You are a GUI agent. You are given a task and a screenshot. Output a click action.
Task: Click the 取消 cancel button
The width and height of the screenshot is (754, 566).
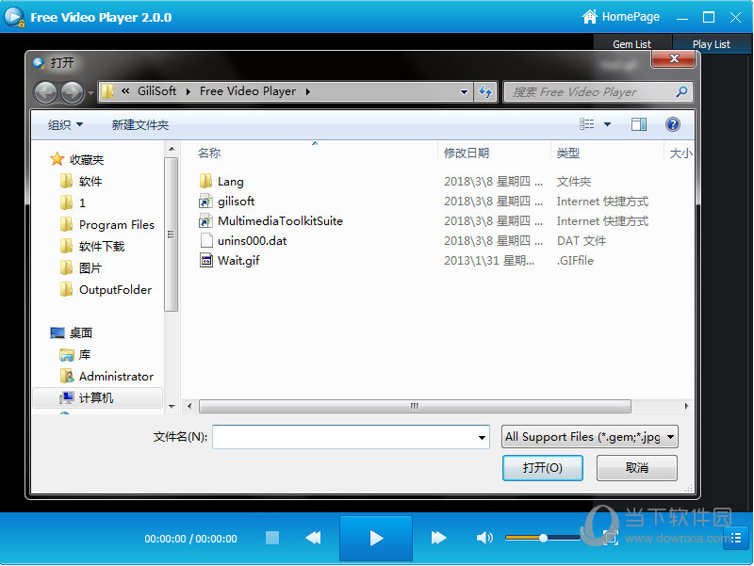click(637, 467)
